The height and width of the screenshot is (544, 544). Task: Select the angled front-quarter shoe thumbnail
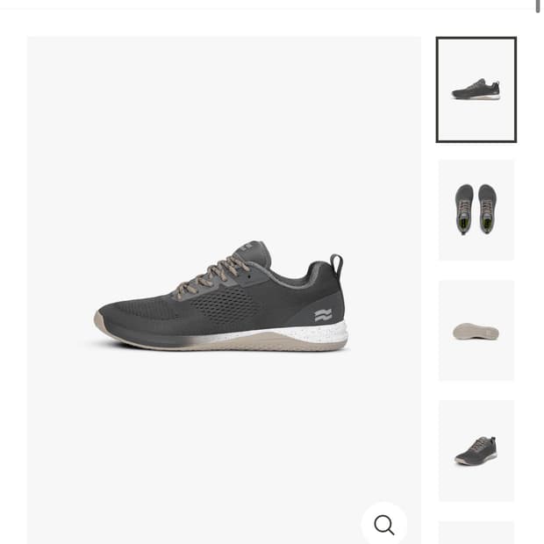476,450
